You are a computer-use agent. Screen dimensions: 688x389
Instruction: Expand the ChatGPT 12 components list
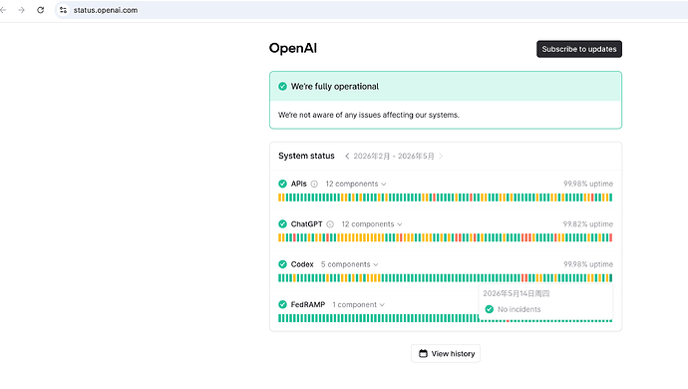click(x=372, y=224)
